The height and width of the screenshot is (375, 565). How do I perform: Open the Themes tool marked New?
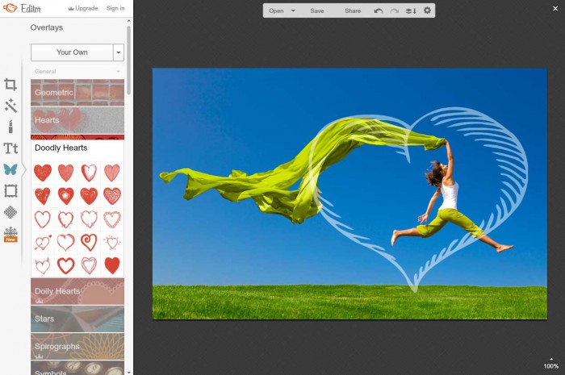(10, 234)
